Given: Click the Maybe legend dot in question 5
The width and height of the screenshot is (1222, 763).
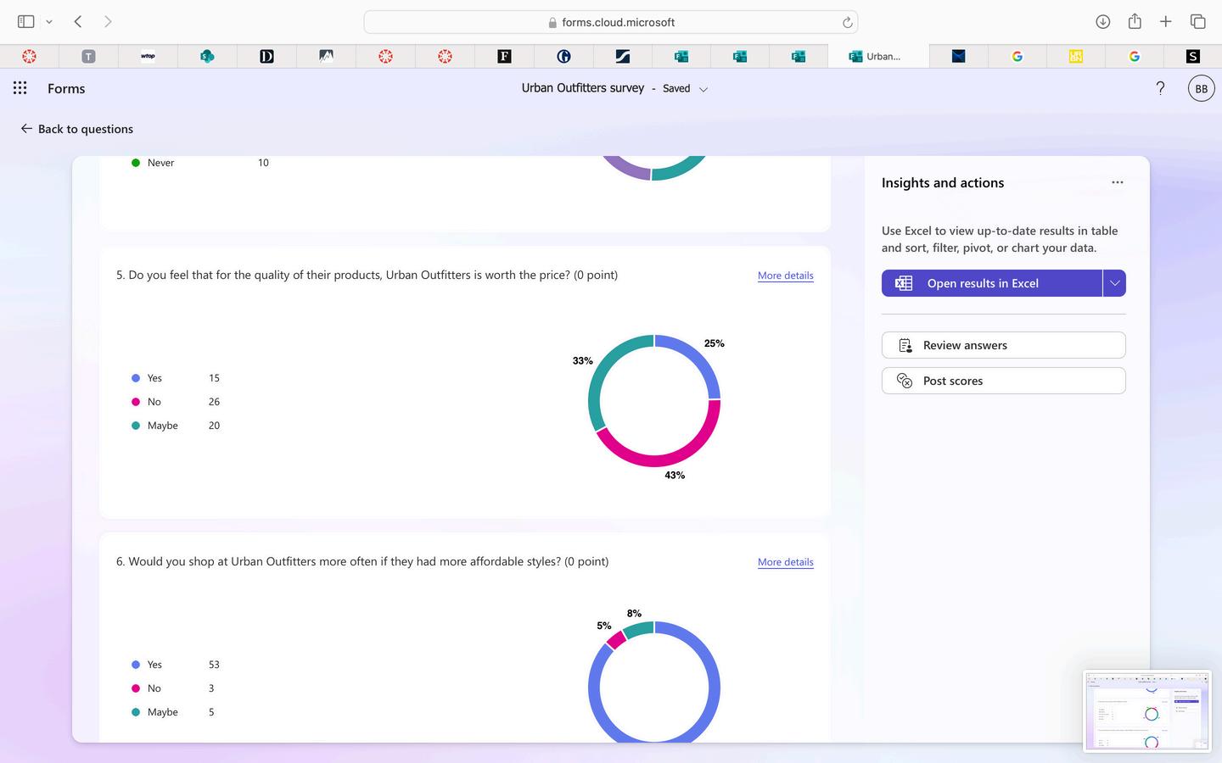Looking at the screenshot, I should pyautogui.click(x=136, y=426).
